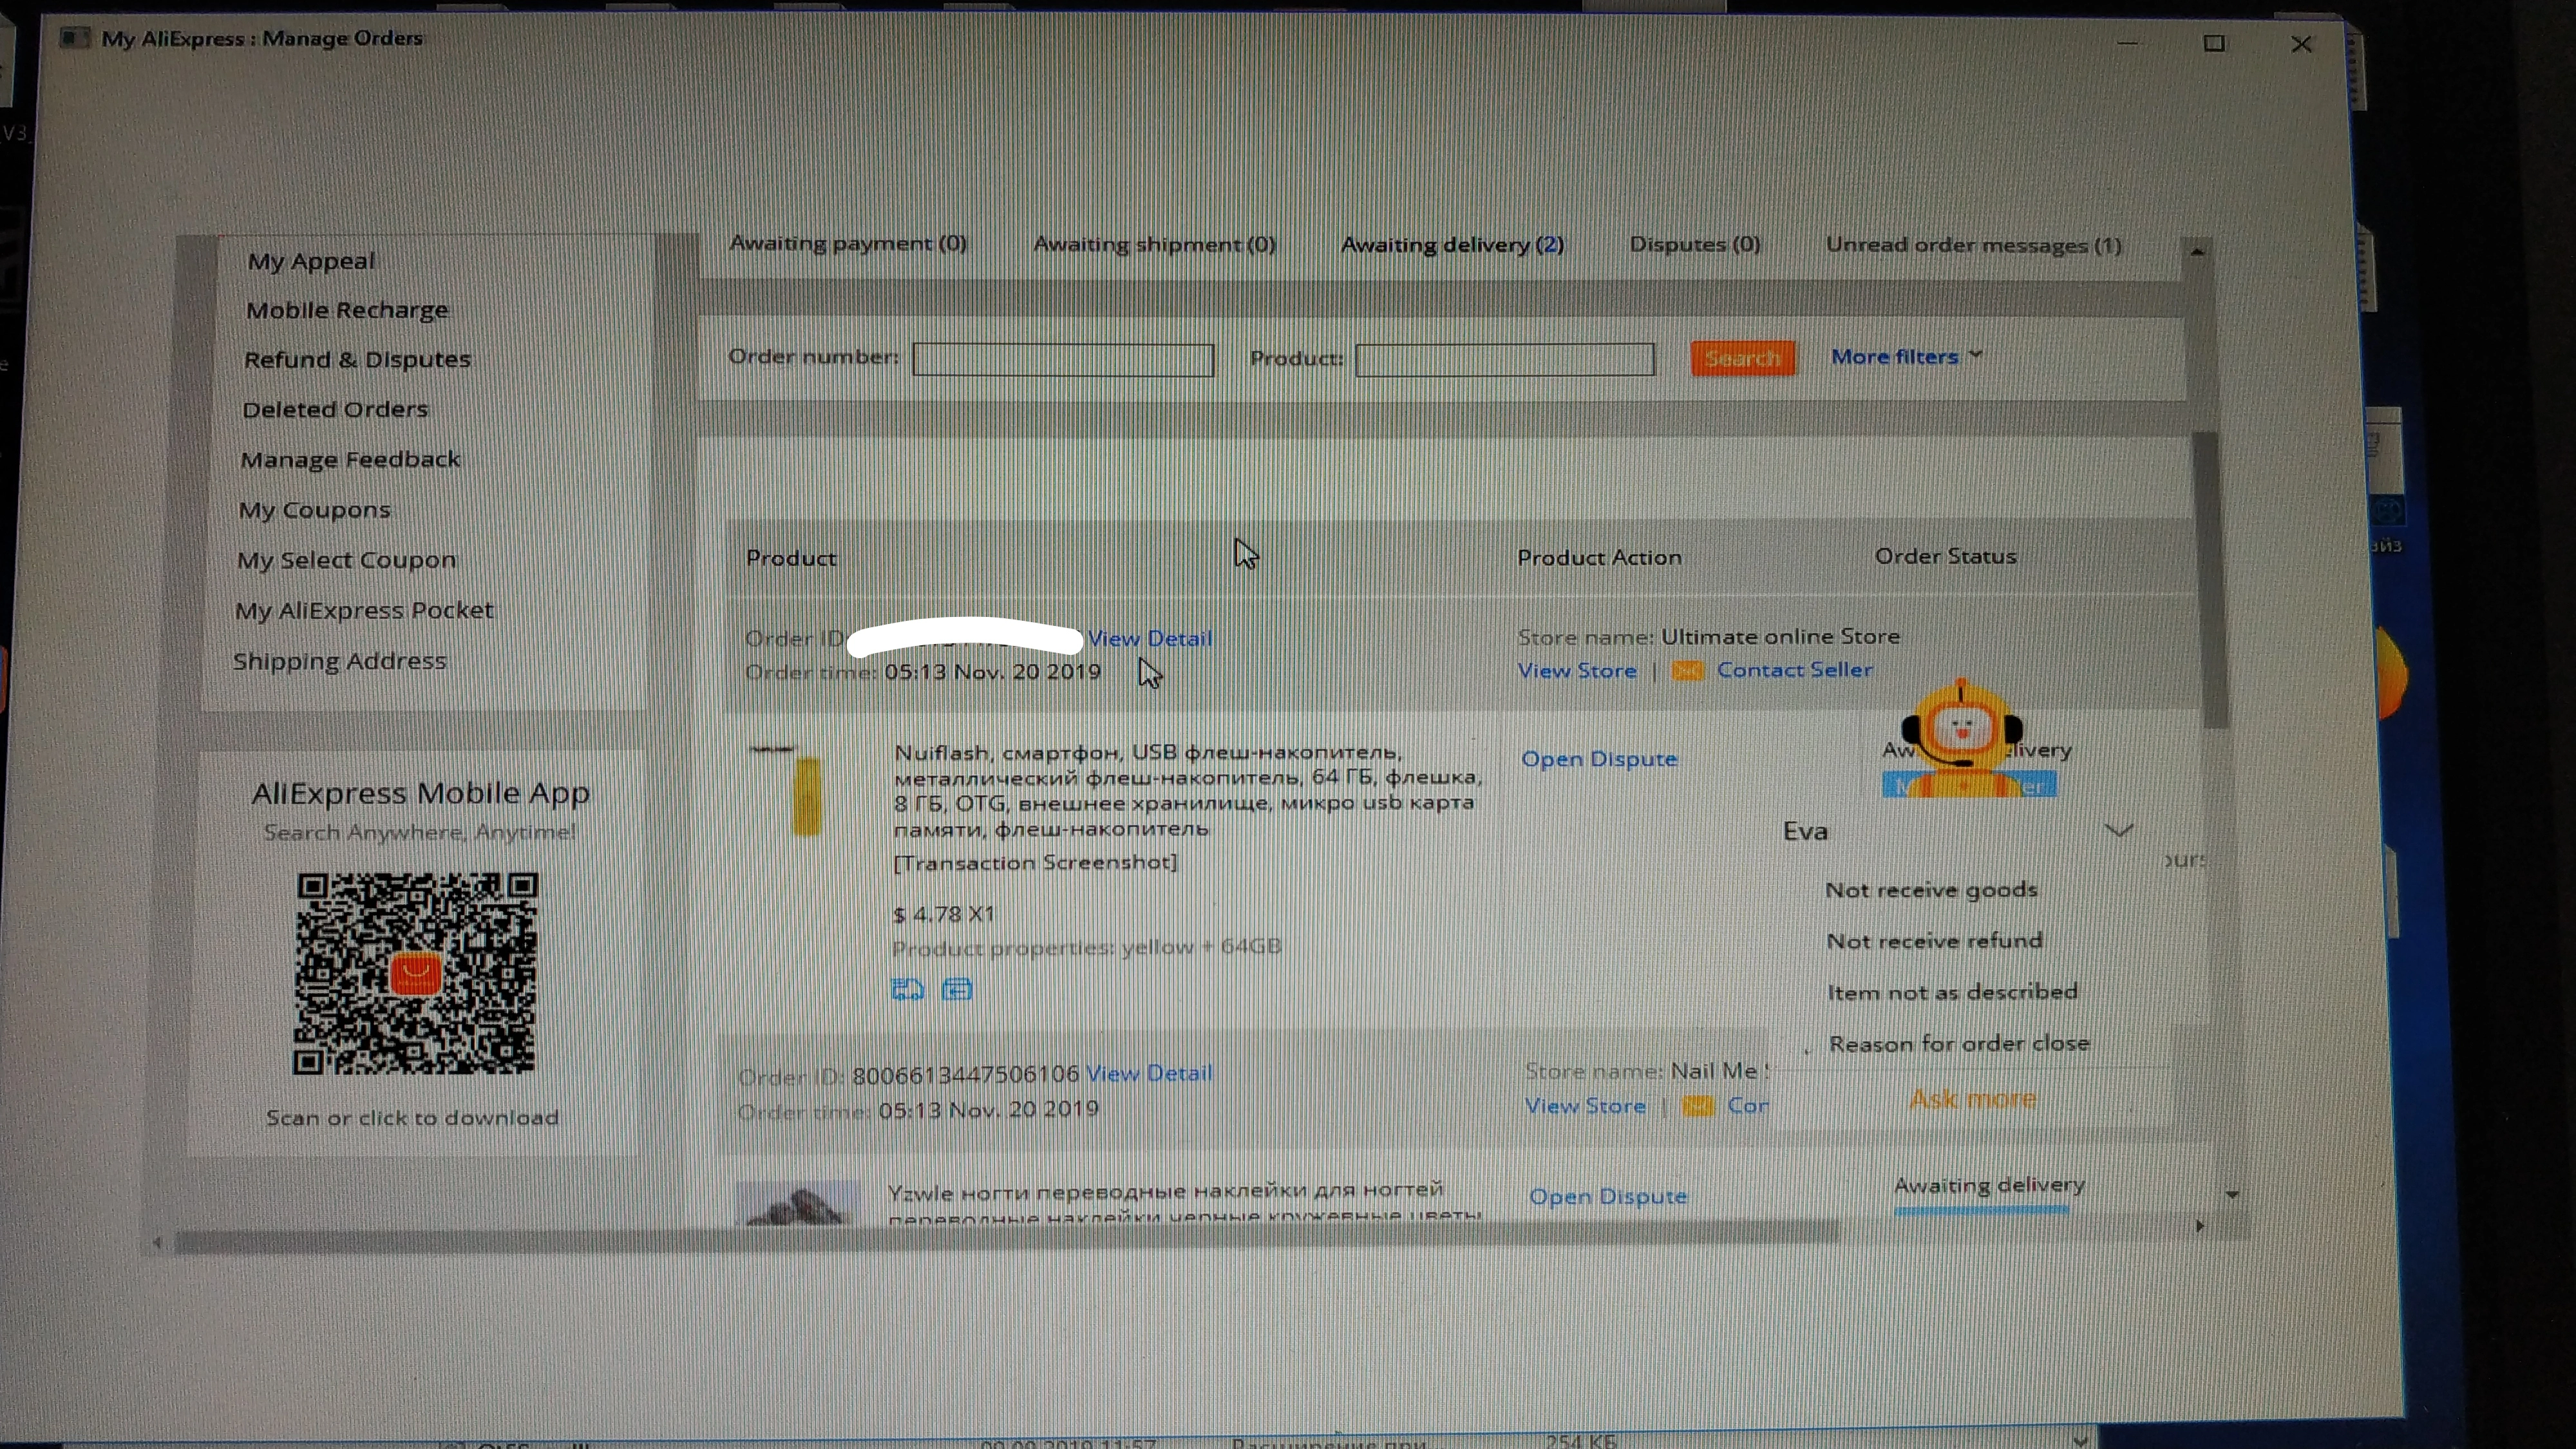The height and width of the screenshot is (1449, 2576).
Task: Click the envelope icon in Nail Me store row
Action: tap(1697, 1106)
